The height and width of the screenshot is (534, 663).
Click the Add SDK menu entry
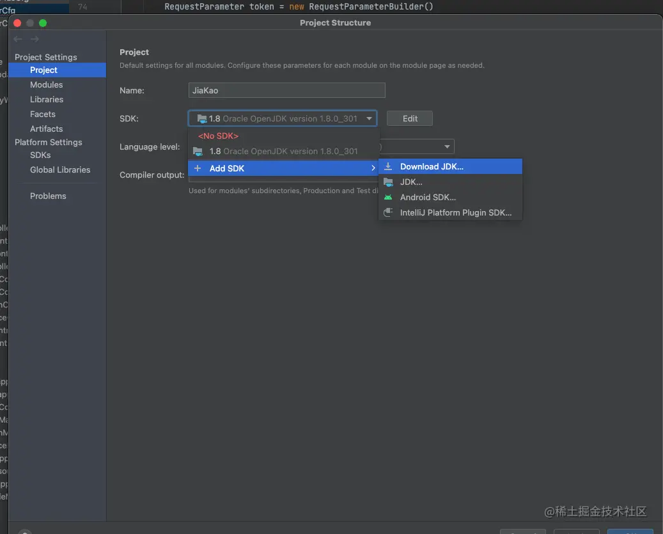tap(284, 168)
